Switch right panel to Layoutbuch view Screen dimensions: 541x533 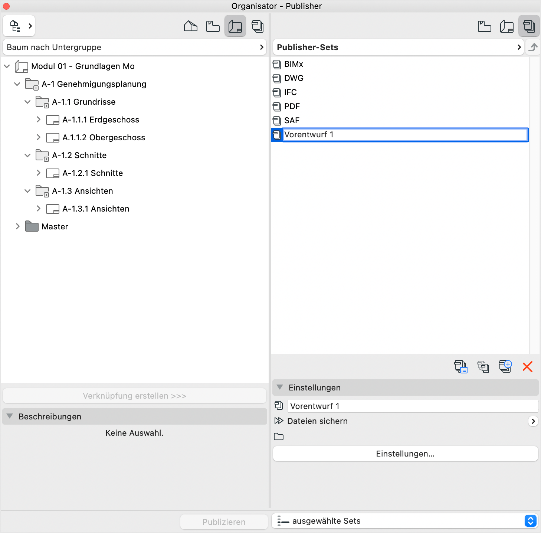[x=507, y=26]
